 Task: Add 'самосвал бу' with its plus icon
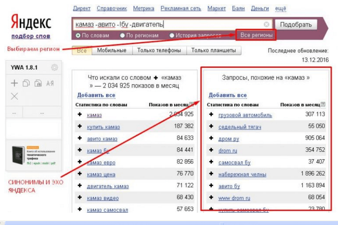211,162
